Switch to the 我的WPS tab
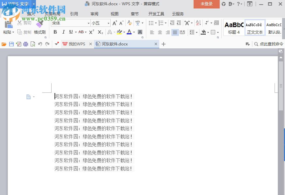Screen dimensions: 285x195 (x=77, y=44)
